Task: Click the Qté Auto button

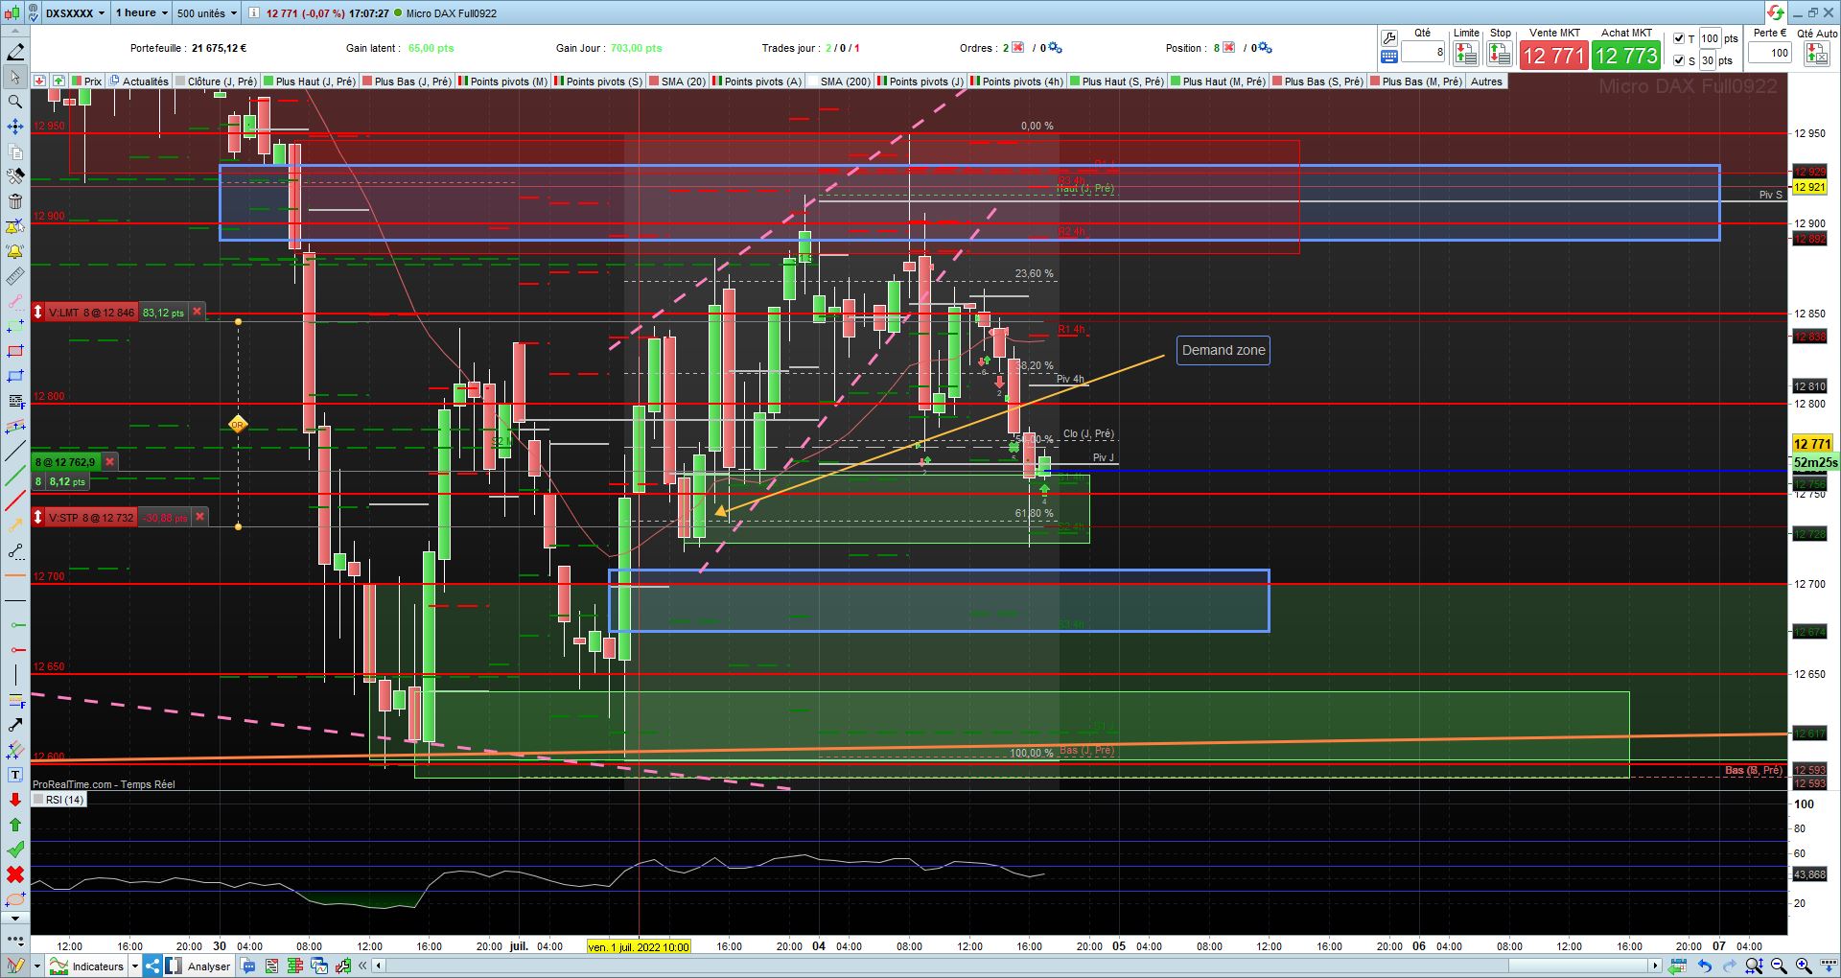Action: [1816, 54]
